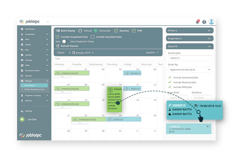Viewport: 238px width, 158px height.
Task: Open the notifications bell
Action: click(x=198, y=22)
